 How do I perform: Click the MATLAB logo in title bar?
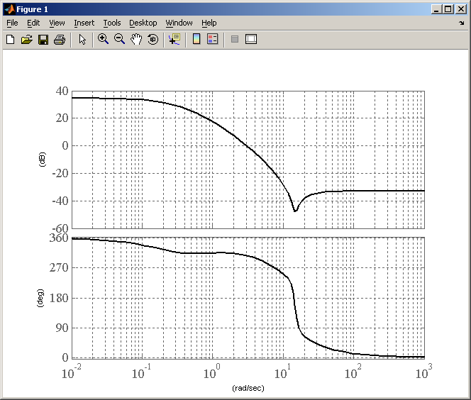click(10, 9)
